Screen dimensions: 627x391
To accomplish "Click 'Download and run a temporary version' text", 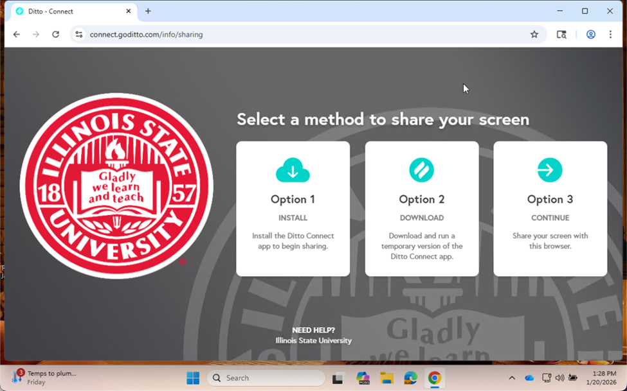I will coord(421,246).
